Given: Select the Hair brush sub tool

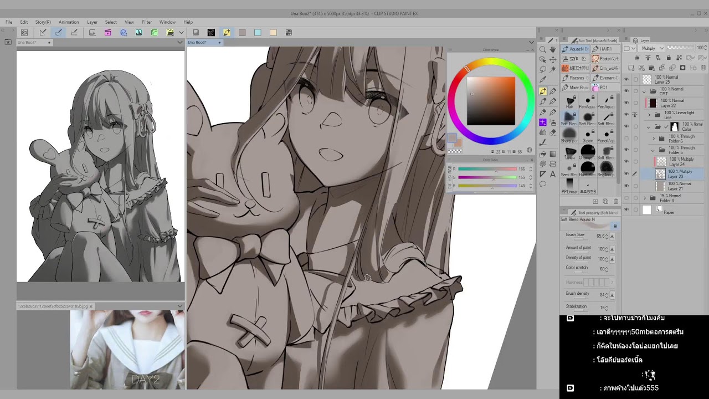Looking at the screenshot, I should coord(570,102).
